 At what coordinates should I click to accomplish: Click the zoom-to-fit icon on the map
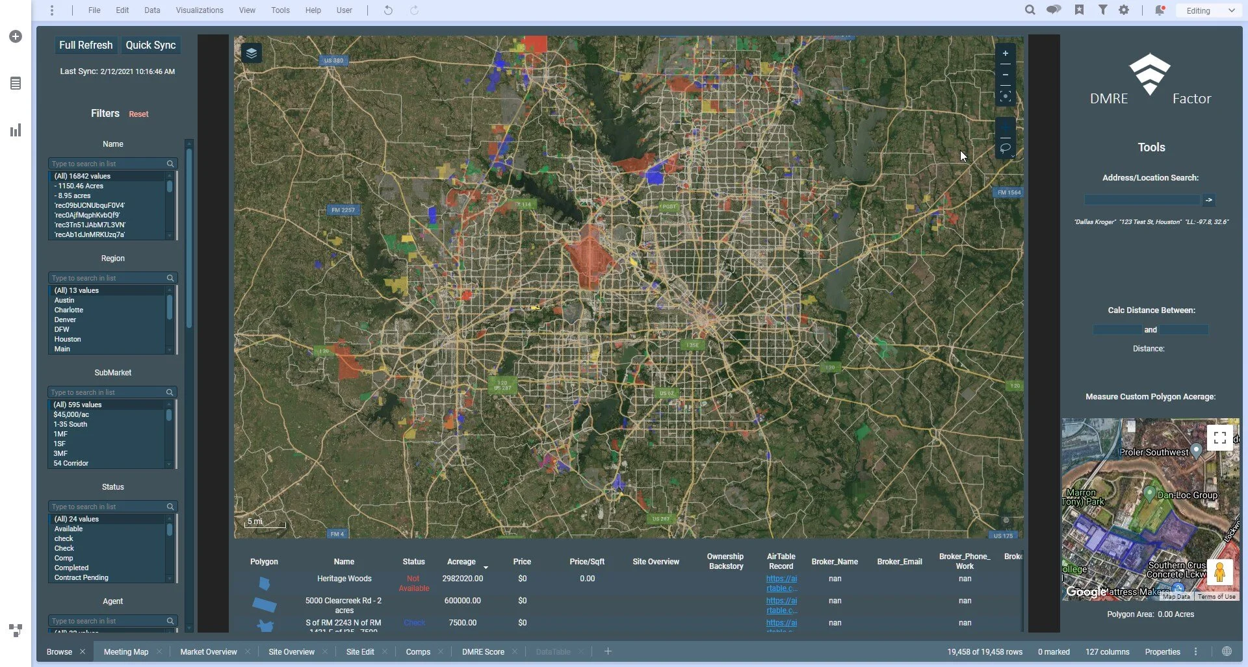coord(1005,97)
